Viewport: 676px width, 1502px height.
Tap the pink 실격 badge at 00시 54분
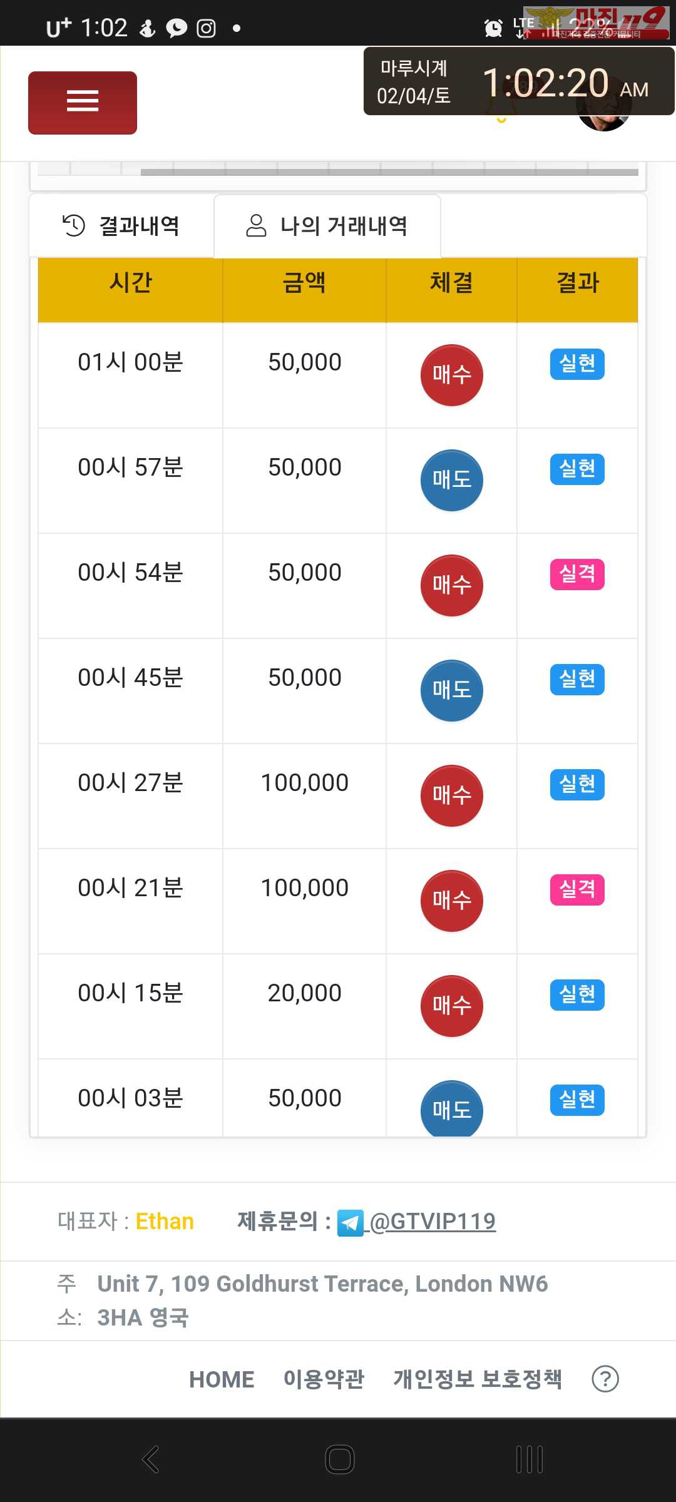click(x=577, y=574)
